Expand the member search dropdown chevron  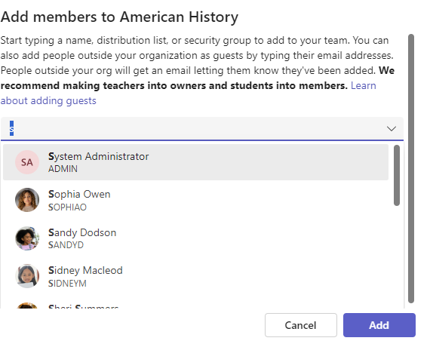click(391, 128)
